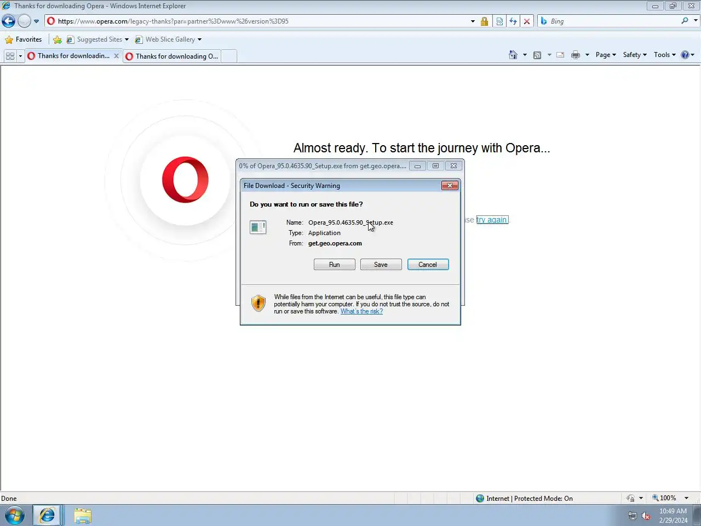Click Cancel in the File Download dialog
Screen dimensions: 701x526
[x=428, y=265]
